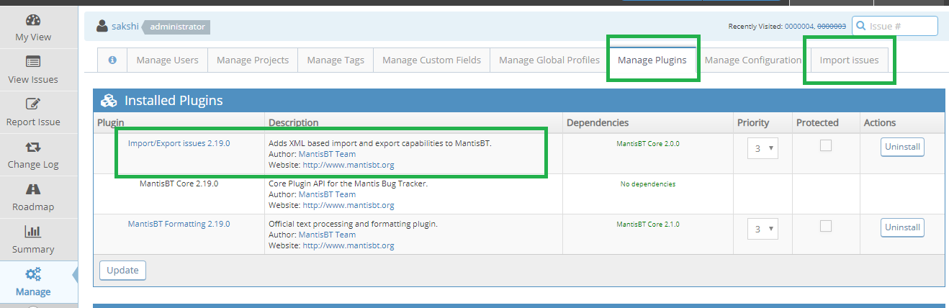Click MantisBT Team author link for Import/Export
The width and height of the screenshot is (949, 308).
tap(327, 154)
